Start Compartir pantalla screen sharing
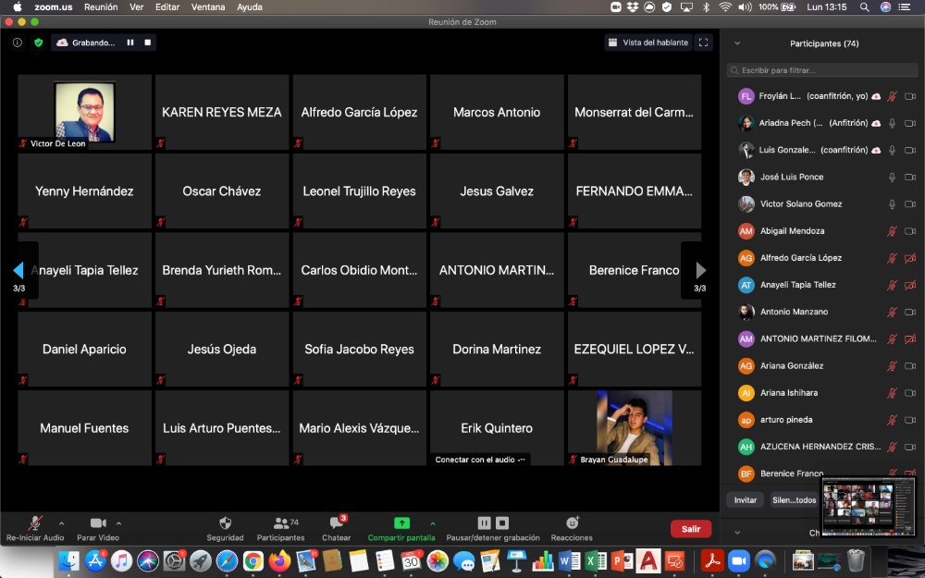This screenshot has height=578, width=925. pos(401,527)
